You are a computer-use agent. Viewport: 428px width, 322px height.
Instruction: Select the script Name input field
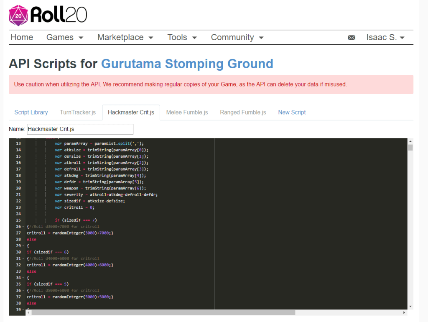(x=80, y=129)
